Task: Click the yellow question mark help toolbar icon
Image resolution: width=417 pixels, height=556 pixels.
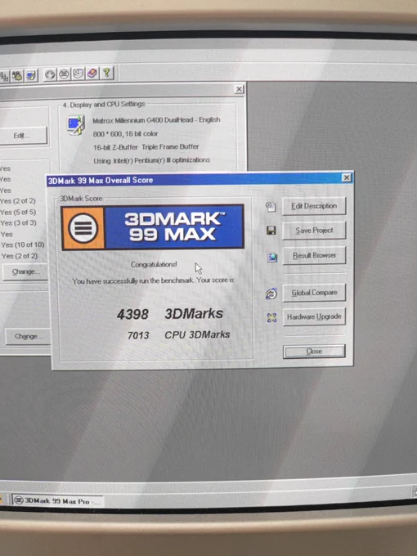Action: tap(106, 73)
